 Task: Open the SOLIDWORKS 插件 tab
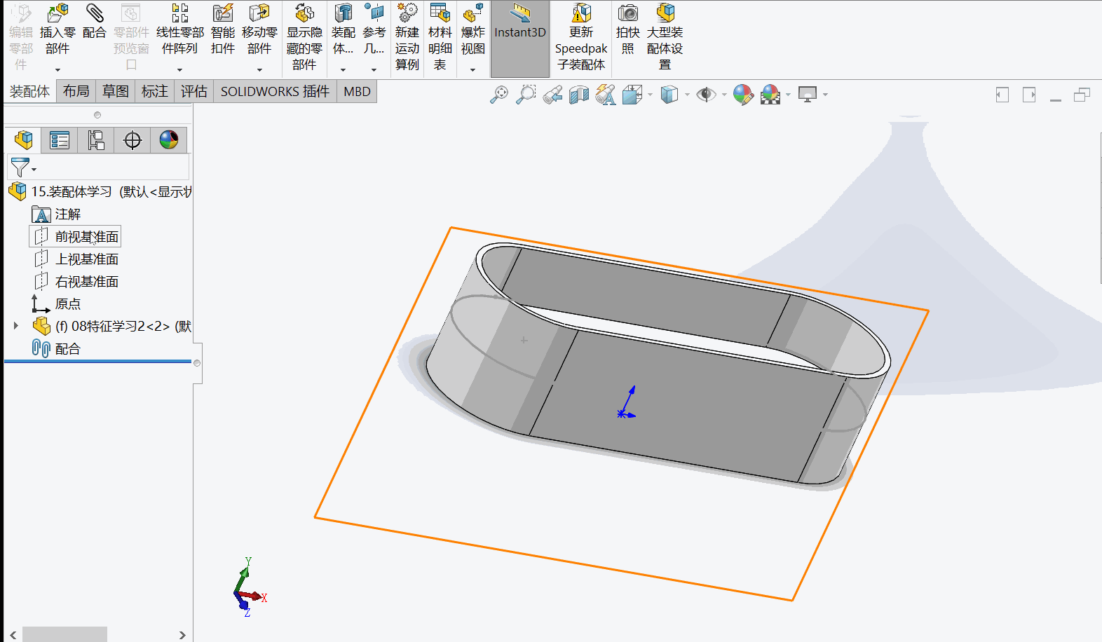coord(275,92)
